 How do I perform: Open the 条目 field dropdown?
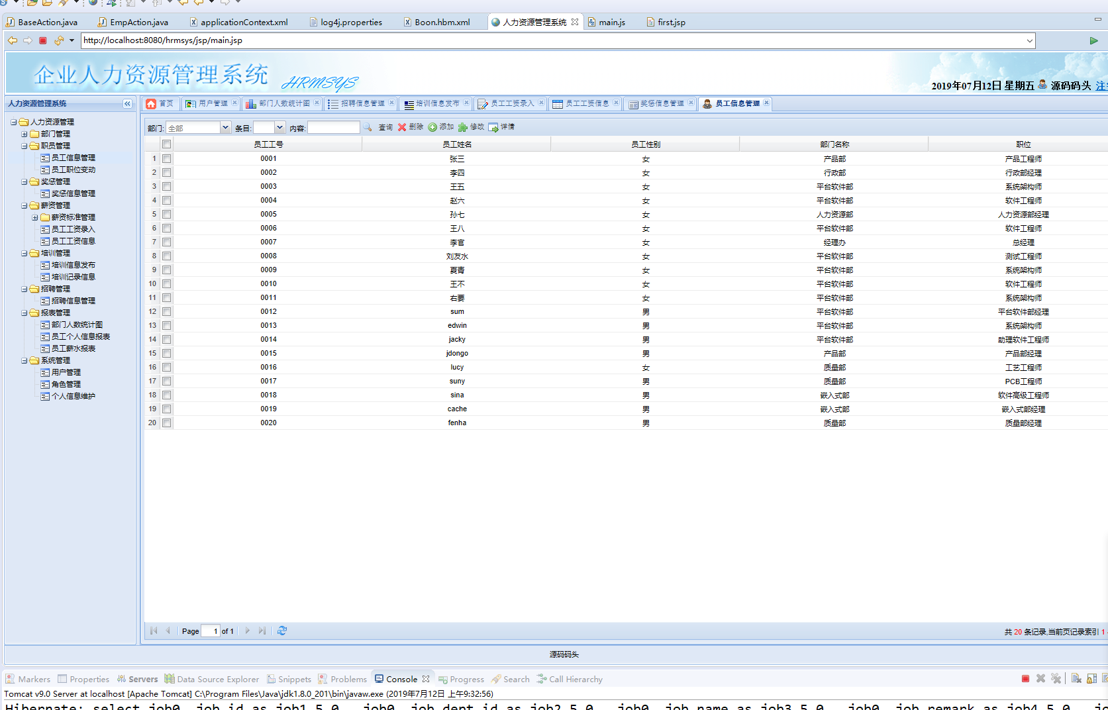(279, 128)
